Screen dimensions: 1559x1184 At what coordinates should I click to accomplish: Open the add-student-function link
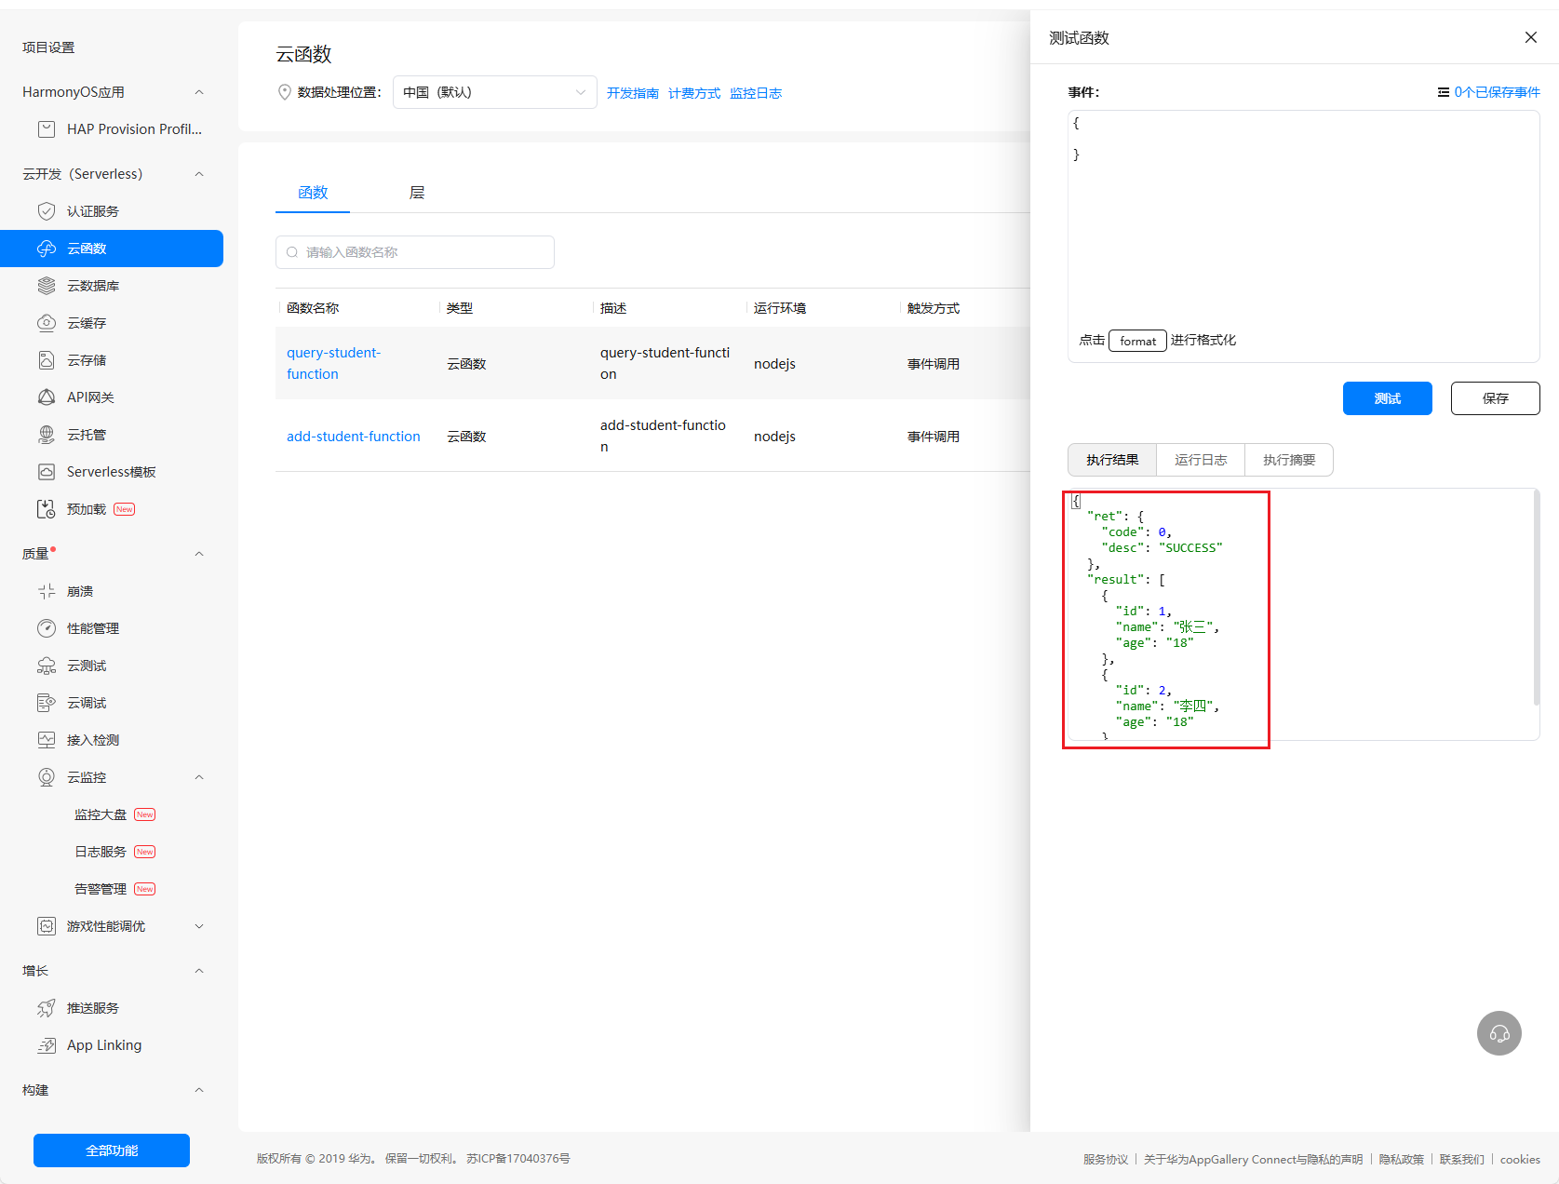click(x=354, y=437)
